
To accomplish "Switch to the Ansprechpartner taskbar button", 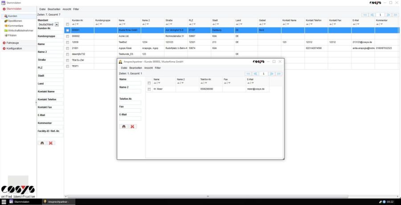I will (x=58, y=202).
